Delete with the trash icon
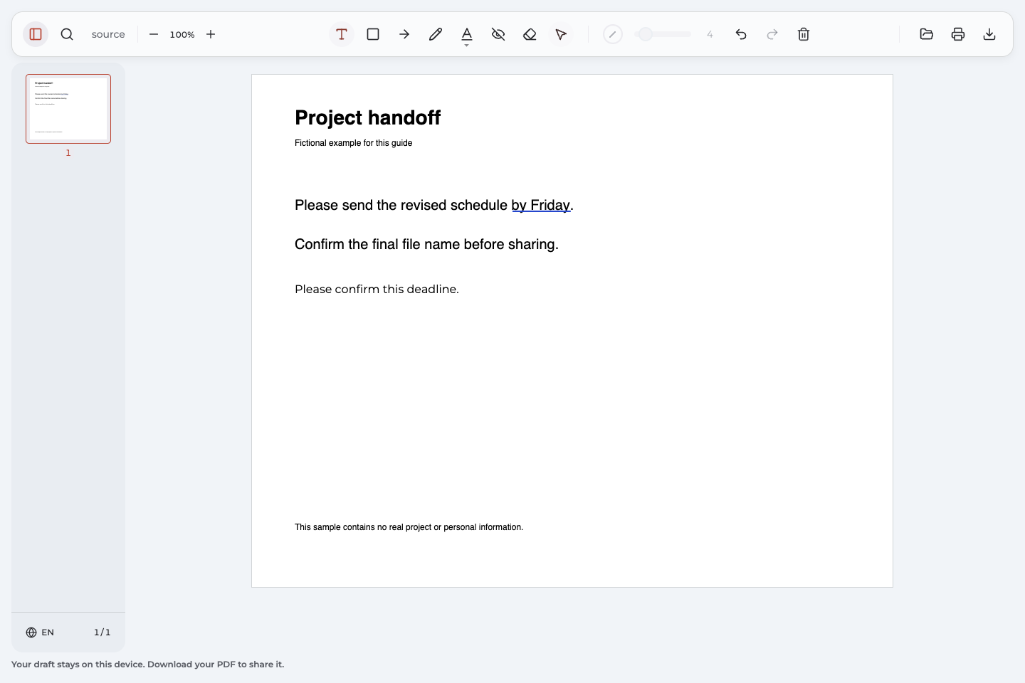Image resolution: width=1025 pixels, height=683 pixels. pos(804,34)
